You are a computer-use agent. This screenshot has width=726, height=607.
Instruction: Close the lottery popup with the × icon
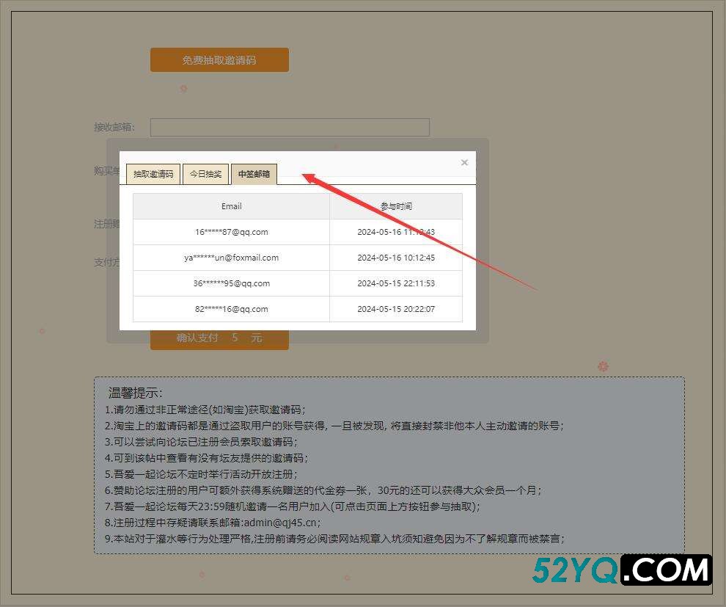(x=464, y=162)
